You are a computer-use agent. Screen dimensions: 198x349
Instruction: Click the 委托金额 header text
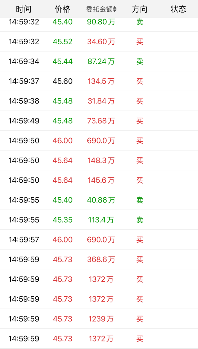(x=99, y=10)
